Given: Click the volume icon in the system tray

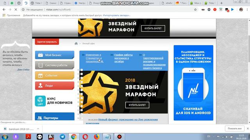Looking at the screenshot, I should coord(227,137).
